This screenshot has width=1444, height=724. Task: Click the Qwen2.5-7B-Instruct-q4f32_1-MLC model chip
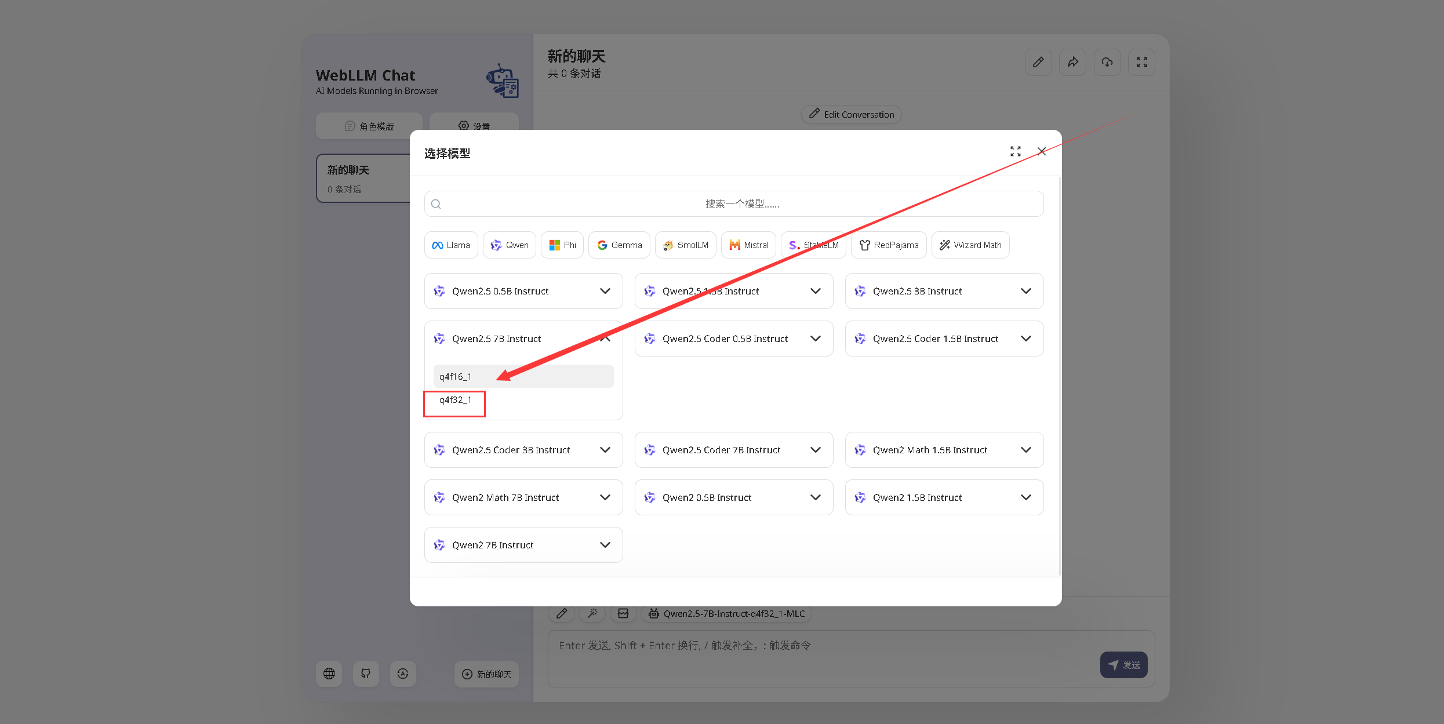726,613
